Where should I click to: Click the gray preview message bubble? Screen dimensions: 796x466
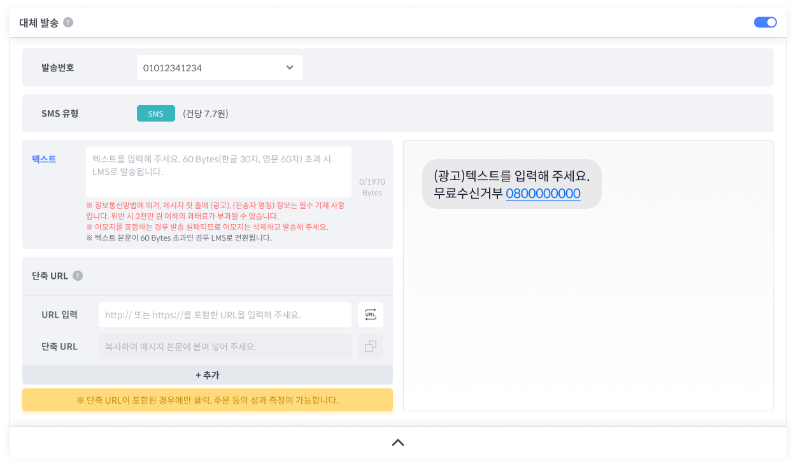(x=511, y=184)
